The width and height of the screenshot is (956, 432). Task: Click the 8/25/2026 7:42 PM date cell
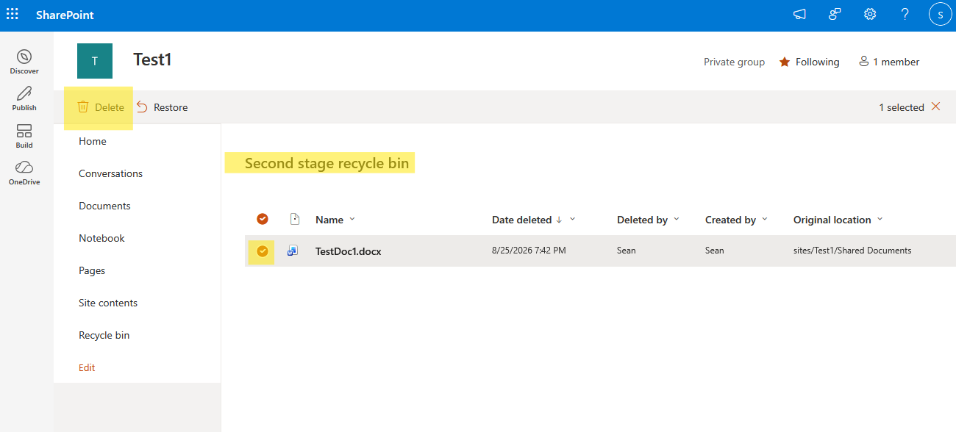coord(529,251)
